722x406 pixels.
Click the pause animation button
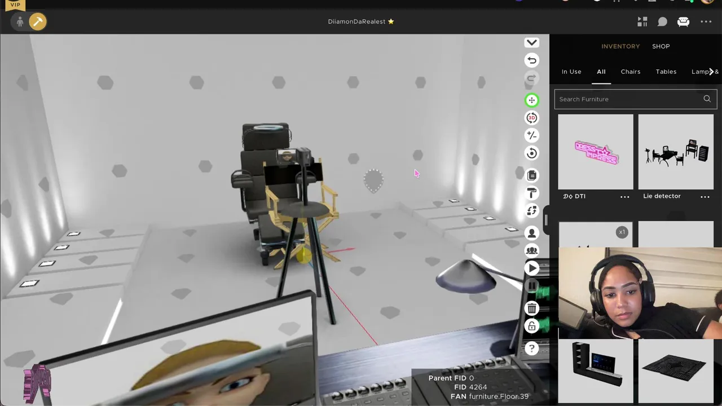pos(531,286)
